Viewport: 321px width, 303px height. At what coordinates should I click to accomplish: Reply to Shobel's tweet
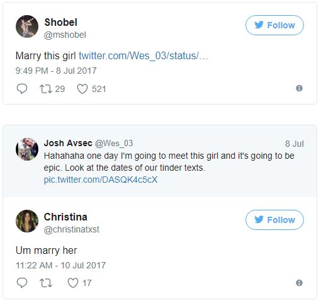click(22, 89)
